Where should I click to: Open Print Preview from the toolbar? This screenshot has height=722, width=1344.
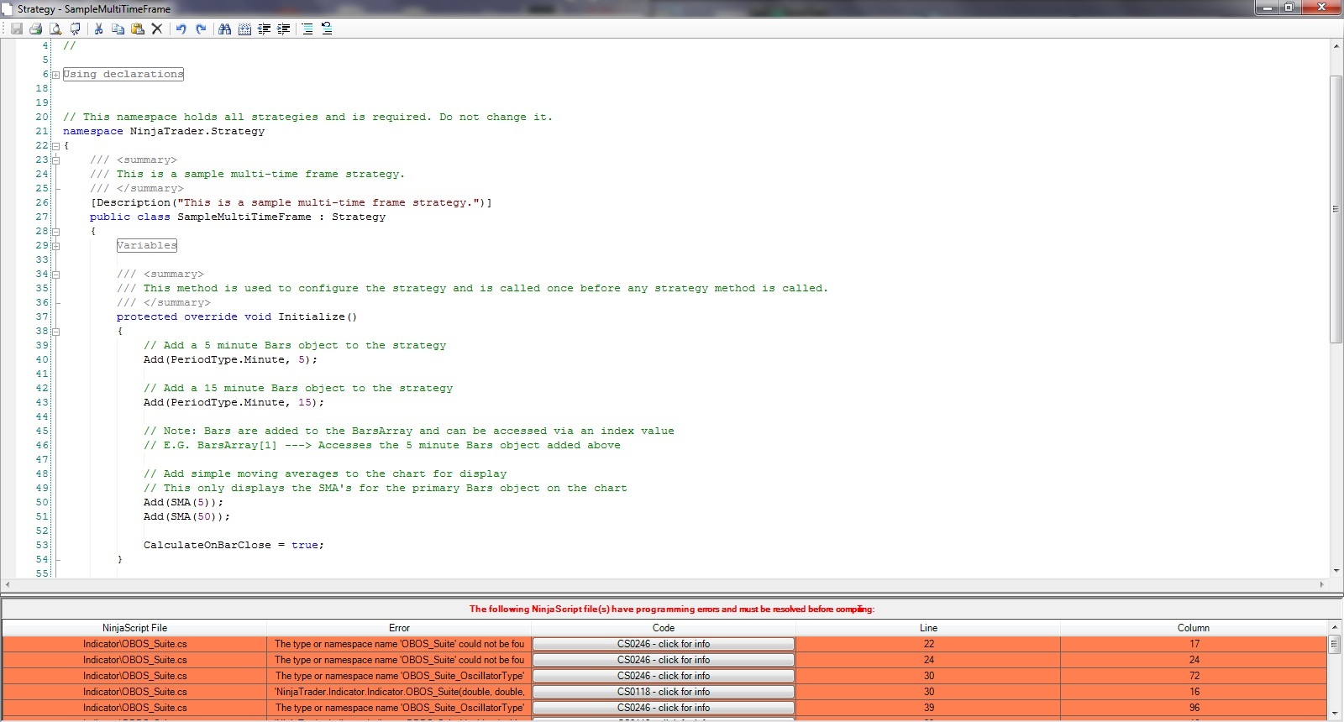point(55,29)
